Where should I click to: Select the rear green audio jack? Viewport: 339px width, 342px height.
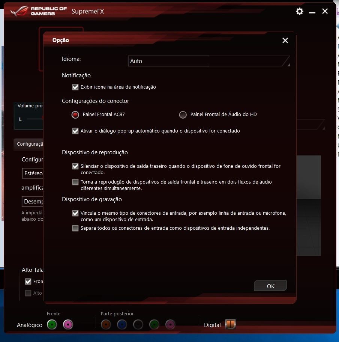154,324
